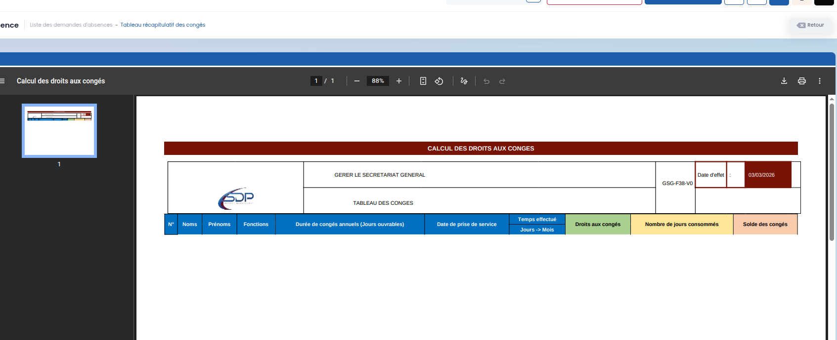The width and height of the screenshot is (837, 340).
Task: Select the page 1 thumbnail
Action: (59, 131)
